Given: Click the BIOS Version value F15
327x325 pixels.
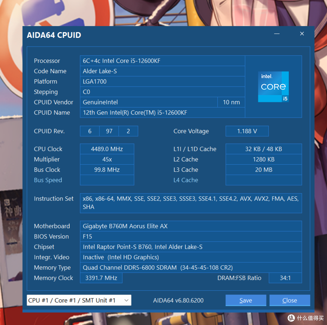Looking at the screenshot, I should pyautogui.click(x=191, y=237).
